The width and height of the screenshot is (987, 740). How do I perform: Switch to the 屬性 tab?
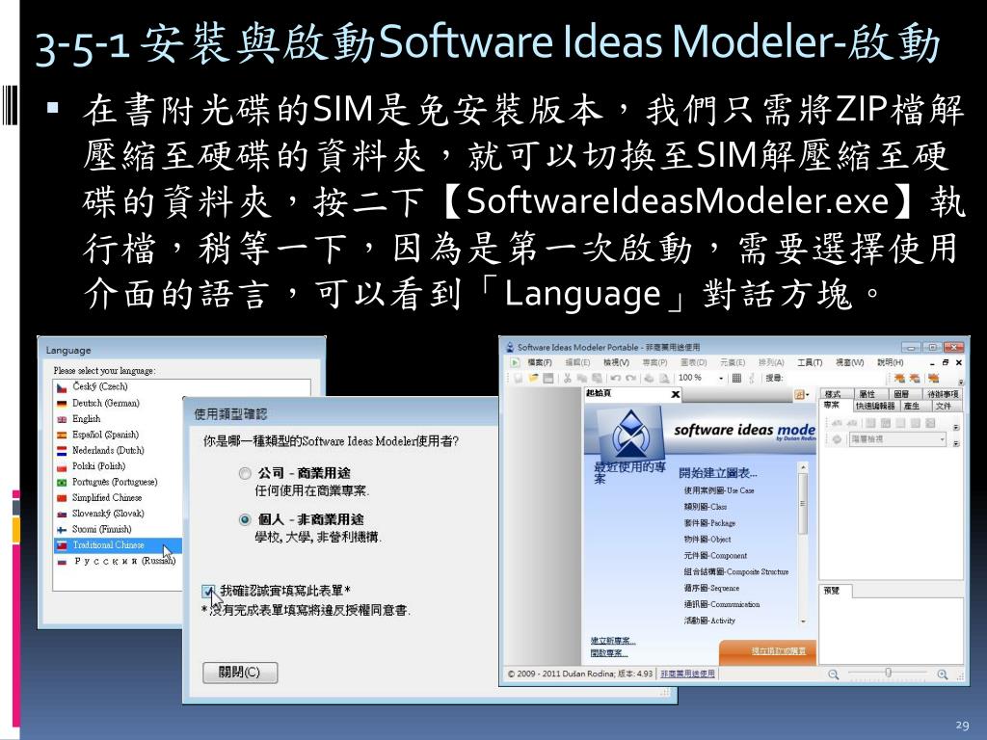click(871, 394)
